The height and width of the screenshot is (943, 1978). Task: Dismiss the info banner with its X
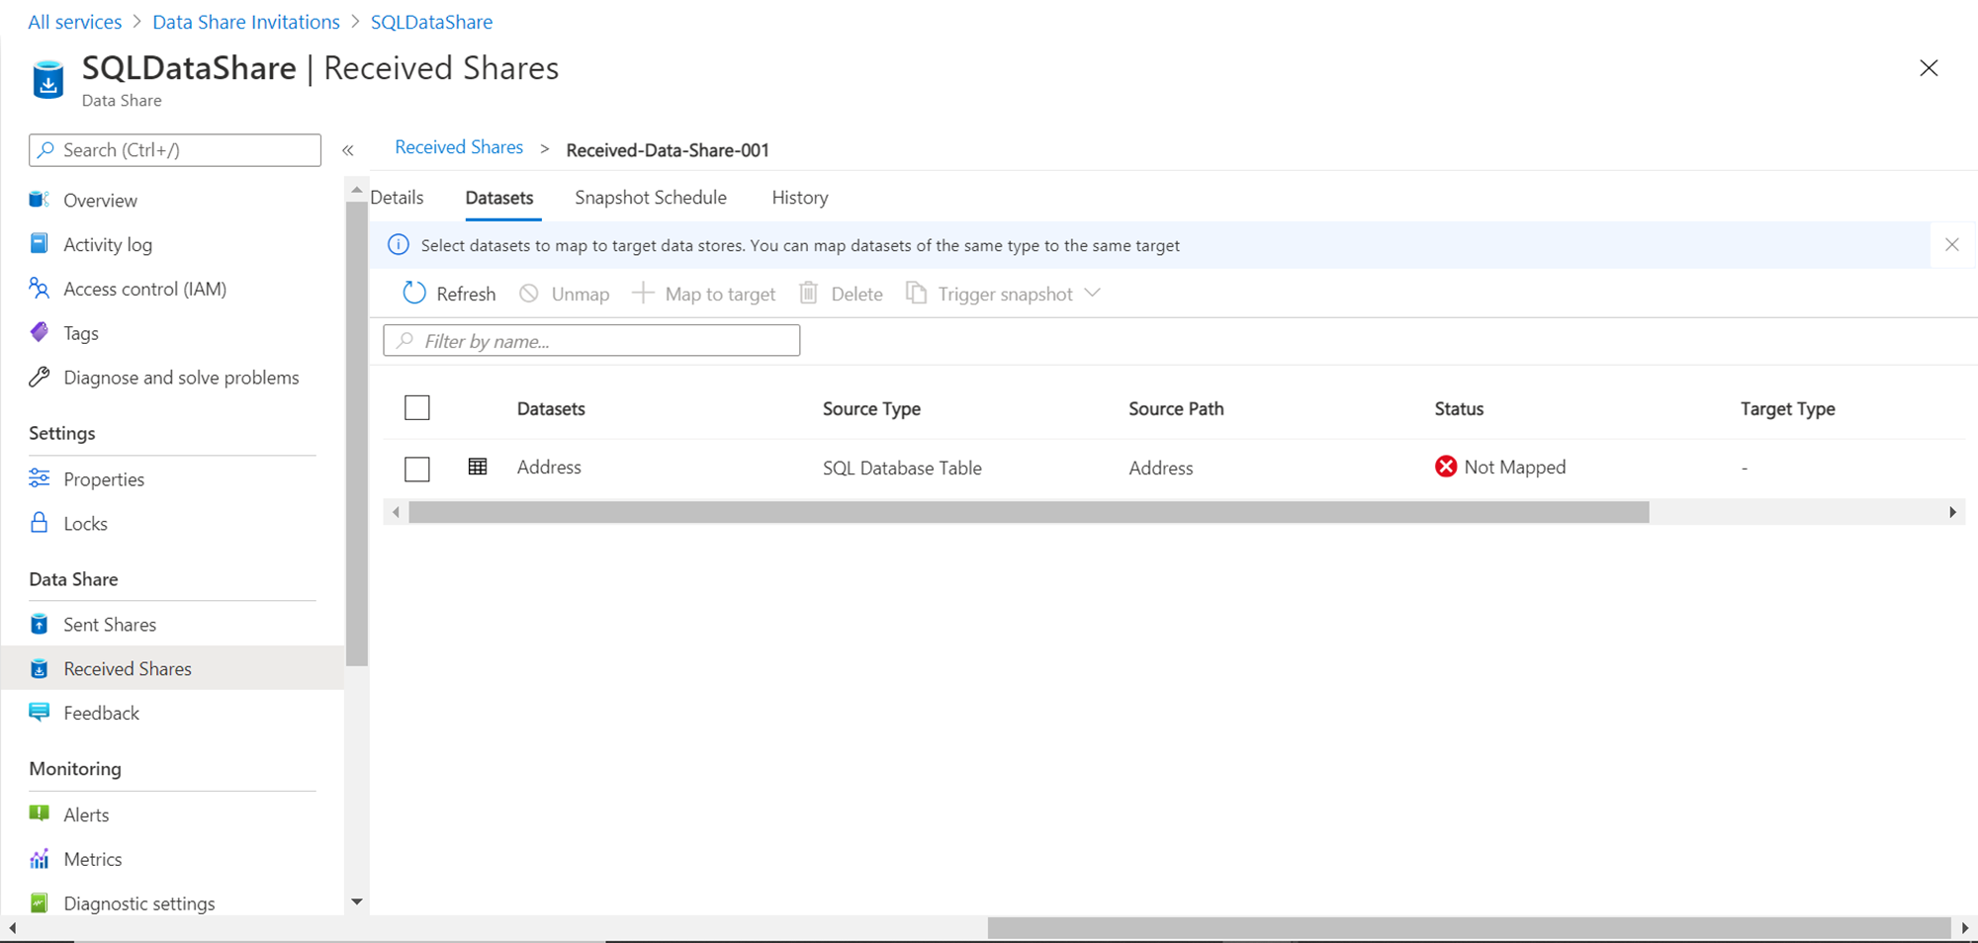pyautogui.click(x=1951, y=245)
